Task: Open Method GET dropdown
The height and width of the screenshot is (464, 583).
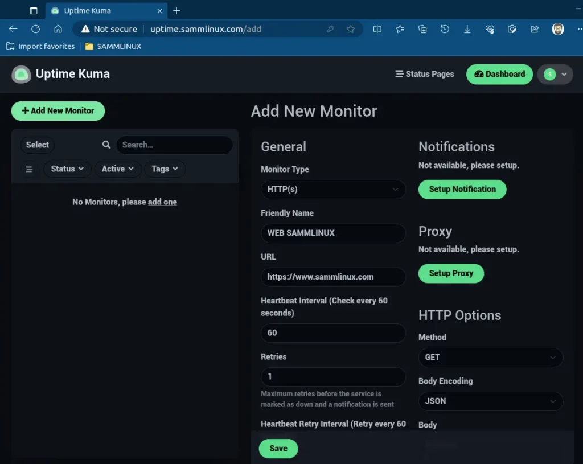Action: 490,358
